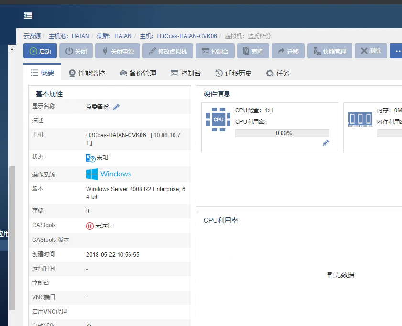Click the CAStools not-running pause icon
Image resolution: width=402 pixels, height=326 pixels.
90,226
